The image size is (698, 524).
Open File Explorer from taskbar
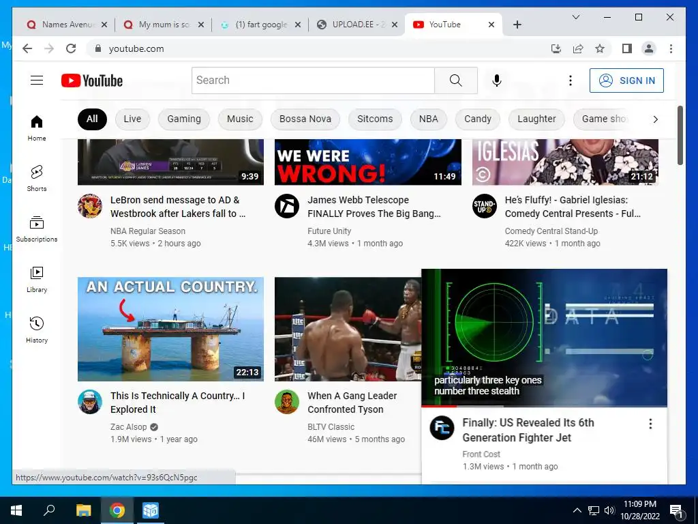pos(83,510)
